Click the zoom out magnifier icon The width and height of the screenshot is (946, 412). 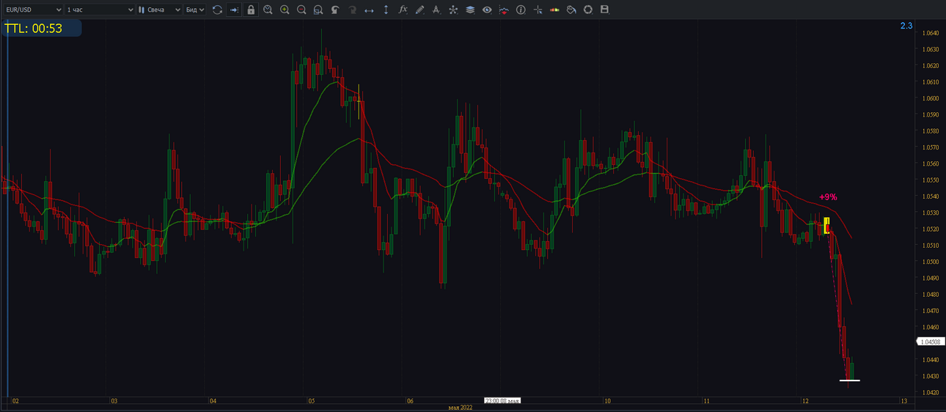(301, 10)
